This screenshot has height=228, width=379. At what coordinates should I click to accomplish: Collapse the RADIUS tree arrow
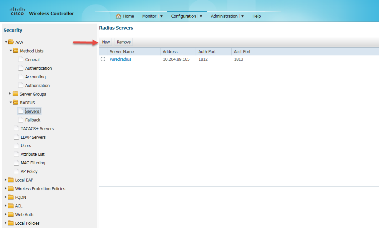[11, 102]
